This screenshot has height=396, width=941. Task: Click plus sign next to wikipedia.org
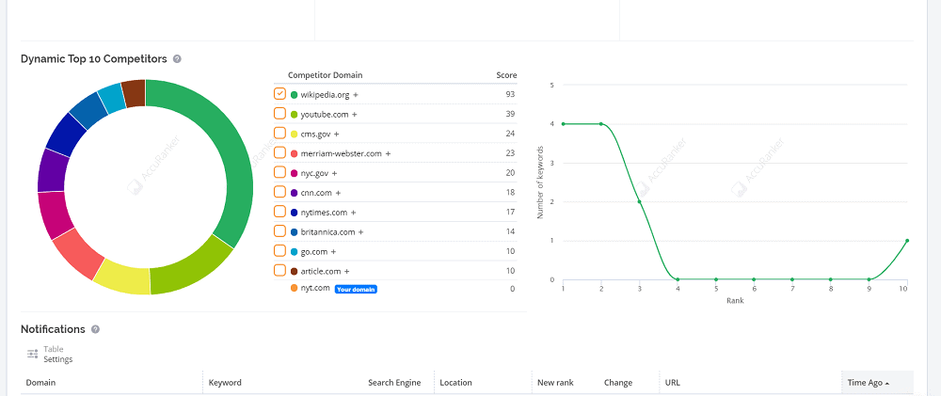point(356,95)
